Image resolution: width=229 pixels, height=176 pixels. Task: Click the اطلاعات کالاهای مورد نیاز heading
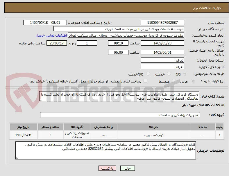(203, 105)
